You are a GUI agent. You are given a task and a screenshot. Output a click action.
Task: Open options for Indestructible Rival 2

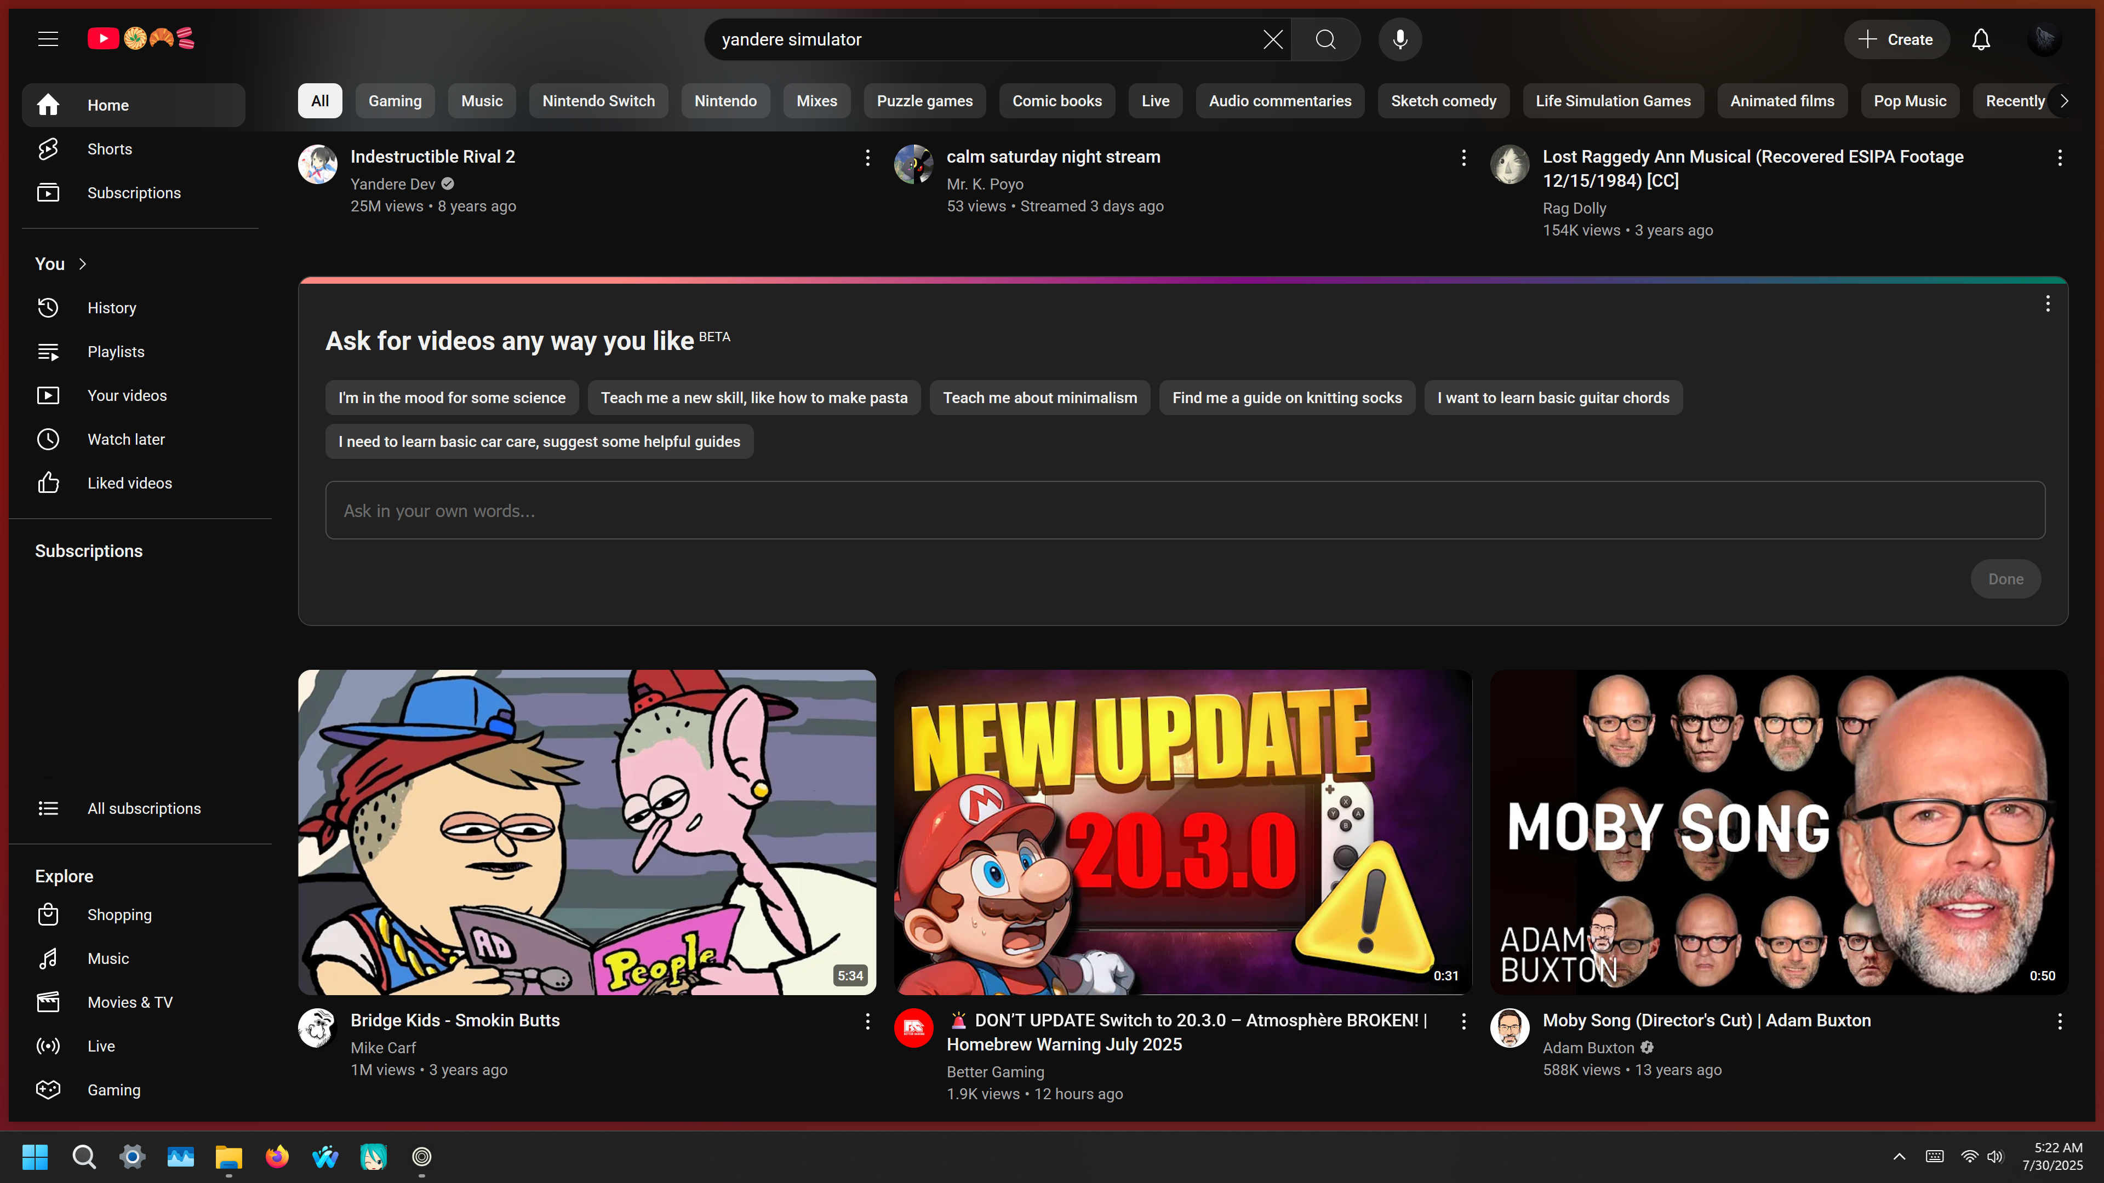click(x=867, y=158)
